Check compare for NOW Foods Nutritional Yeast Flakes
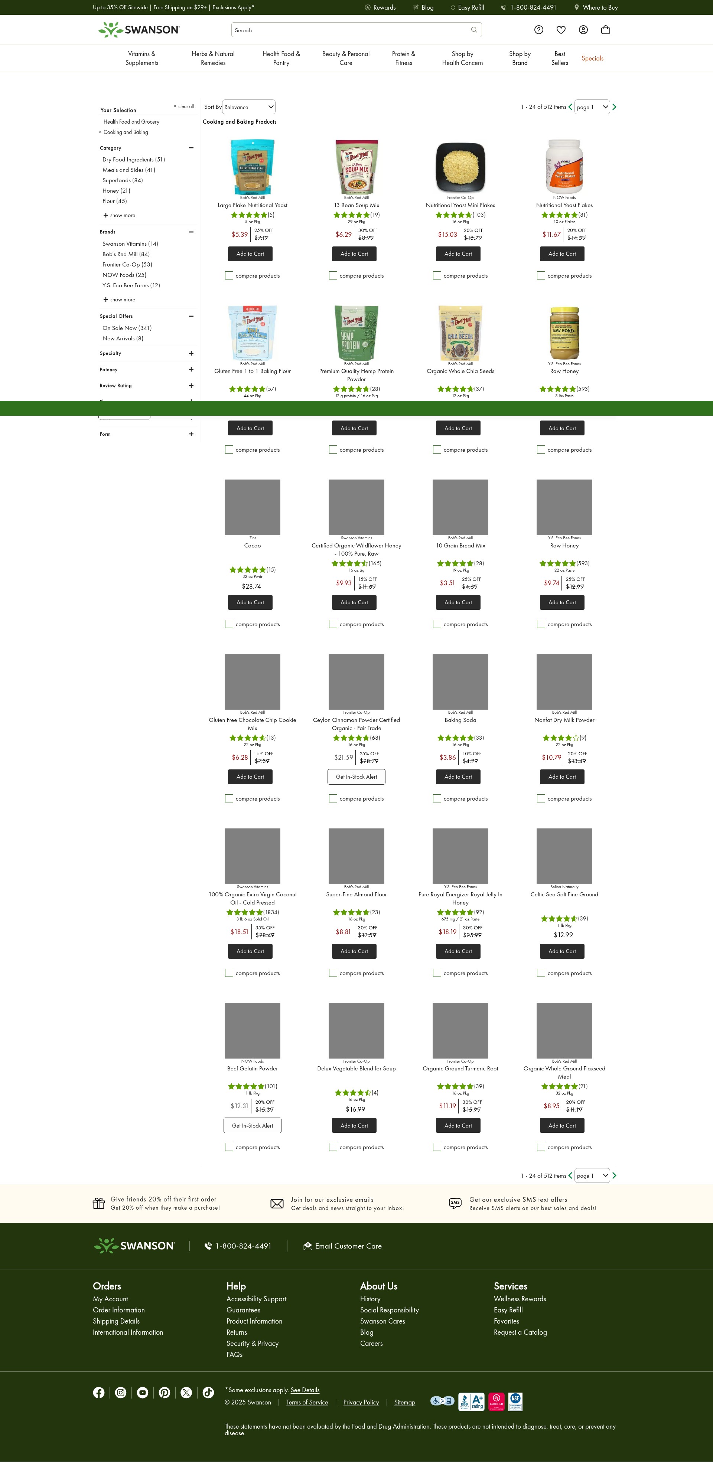This screenshot has width=713, height=1462. 541,275
